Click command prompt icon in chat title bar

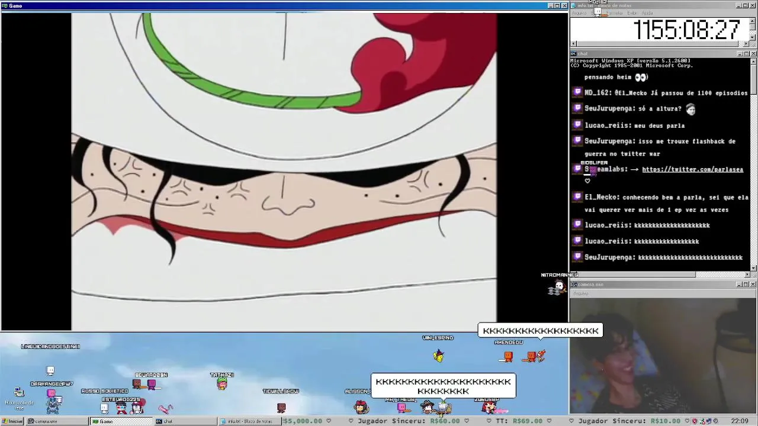click(573, 54)
